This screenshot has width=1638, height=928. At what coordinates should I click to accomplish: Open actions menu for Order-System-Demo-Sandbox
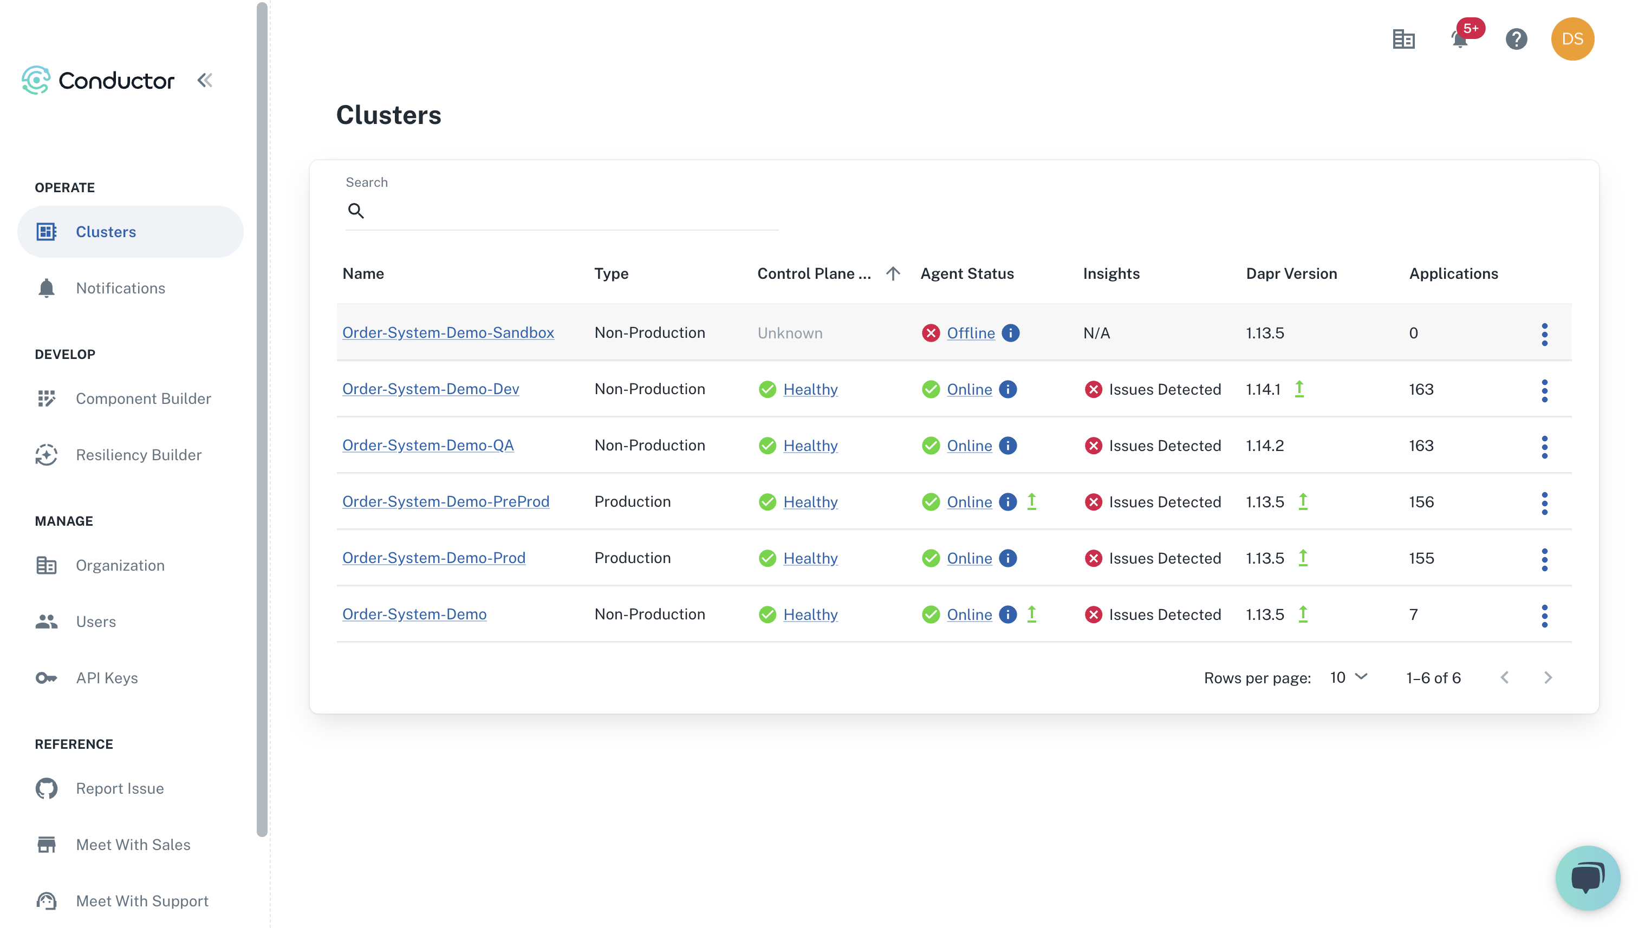[1544, 334]
